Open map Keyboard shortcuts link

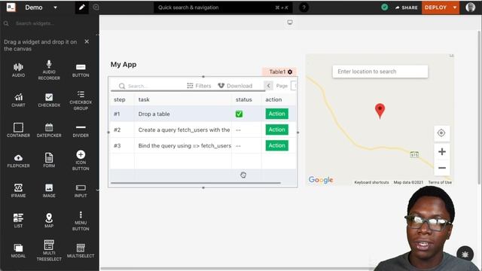pos(371,182)
